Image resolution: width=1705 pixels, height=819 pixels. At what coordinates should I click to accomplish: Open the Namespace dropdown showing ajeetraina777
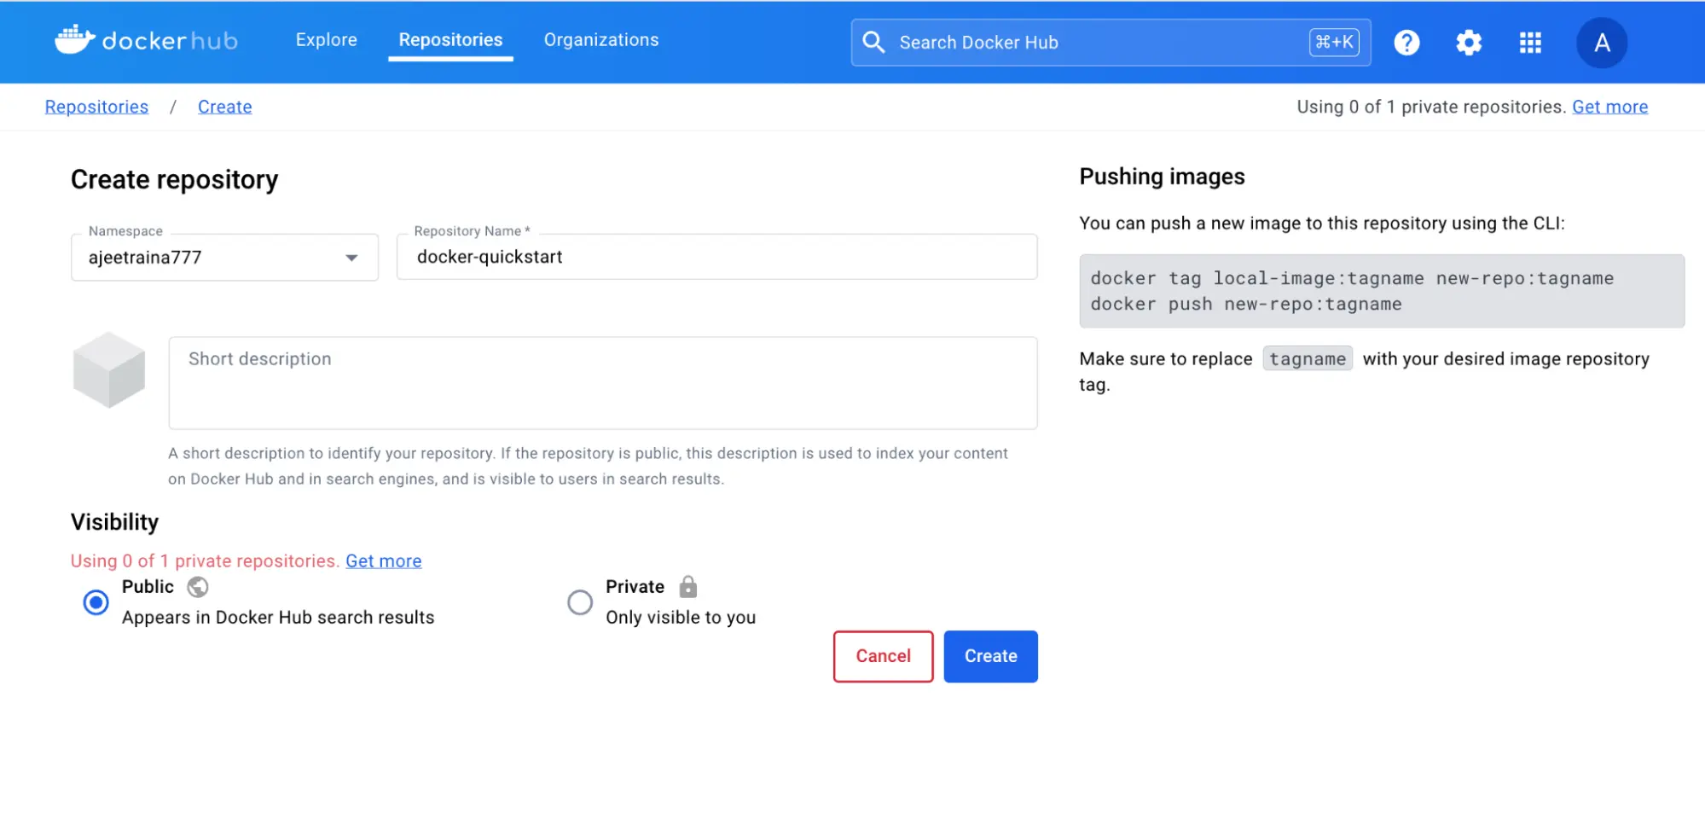pos(224,257)
